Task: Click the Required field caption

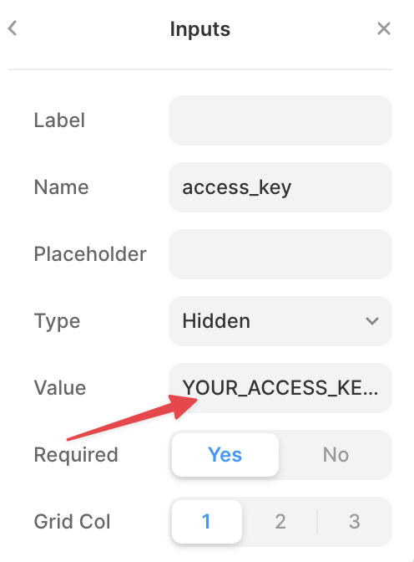Action: (76, 455)
